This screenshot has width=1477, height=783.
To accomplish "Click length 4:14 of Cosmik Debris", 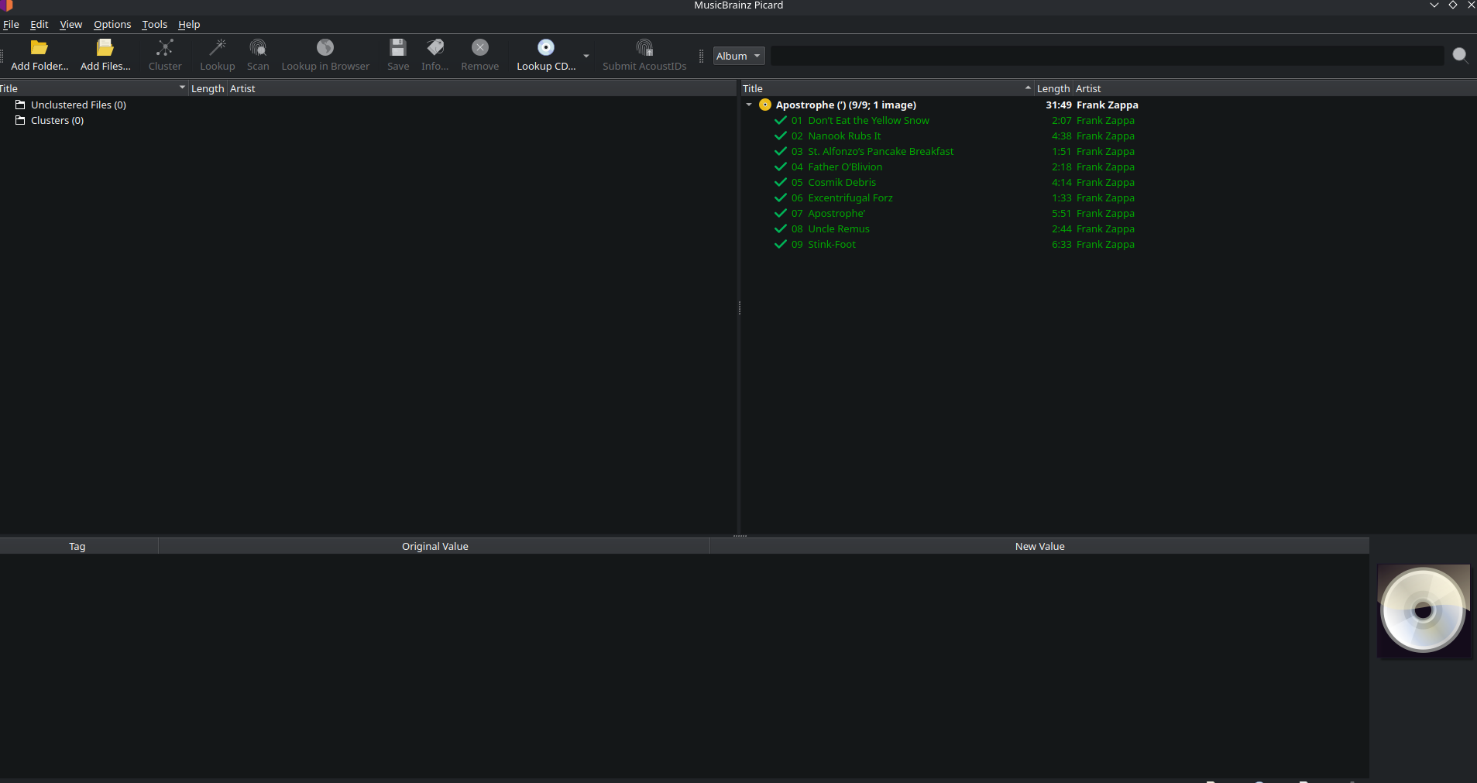I will (1062, 182).
